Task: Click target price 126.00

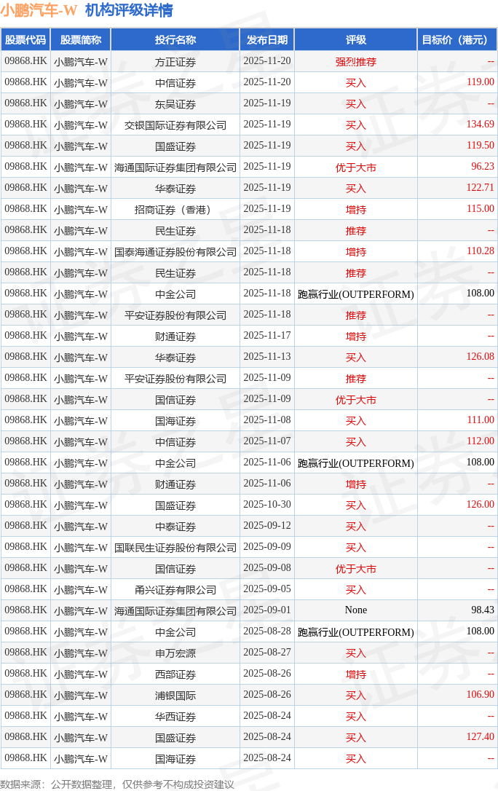Action: pyautogui.click(x=481, y=505)
